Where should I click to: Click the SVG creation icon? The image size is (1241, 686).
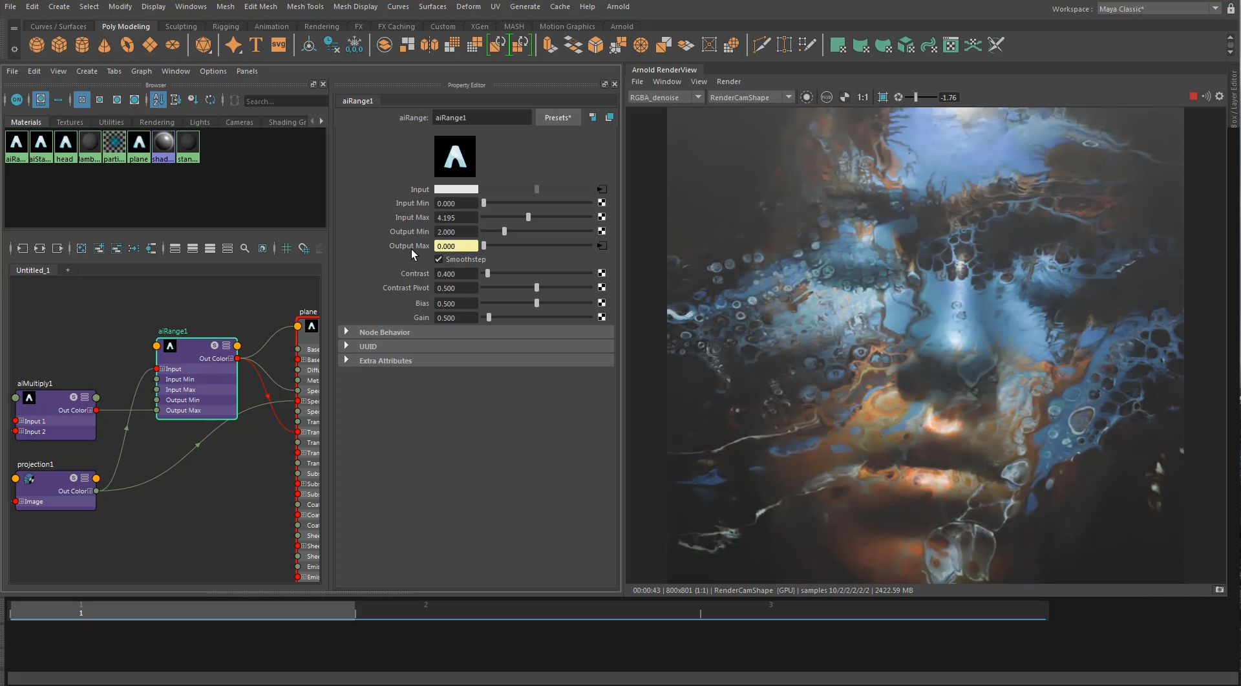click(x=279, y=45)
